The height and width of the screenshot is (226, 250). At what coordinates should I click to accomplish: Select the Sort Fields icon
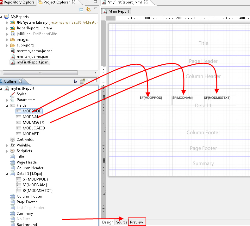[x=13, y=140]
